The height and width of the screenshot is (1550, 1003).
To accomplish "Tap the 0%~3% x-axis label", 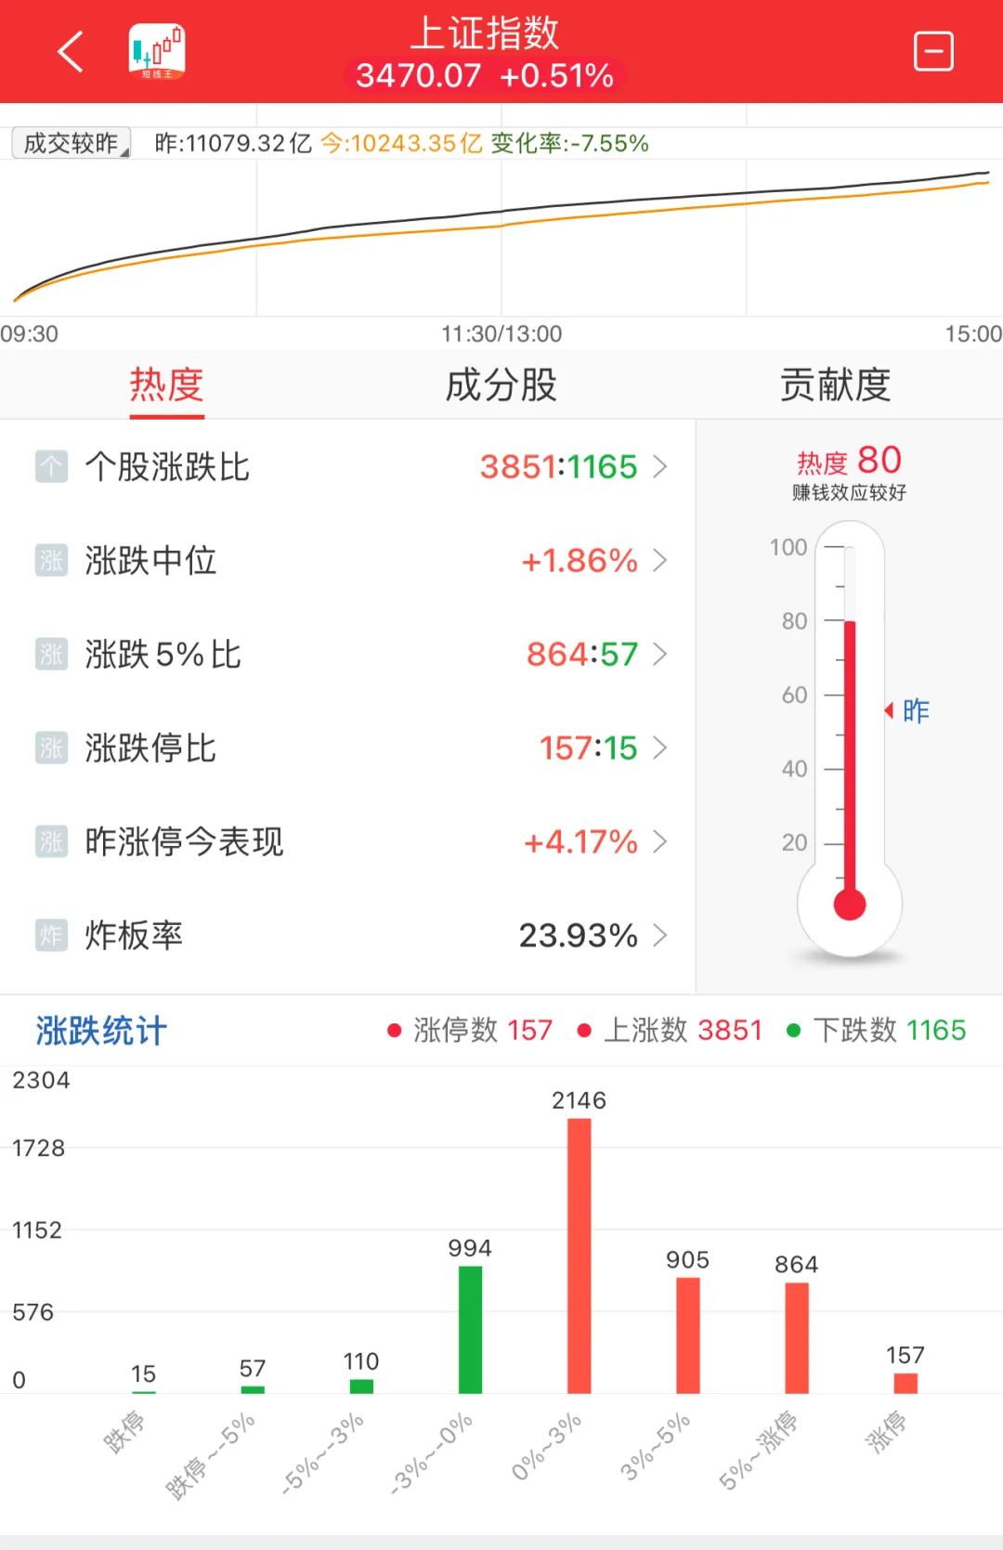I will click(x=547, y=1448).
